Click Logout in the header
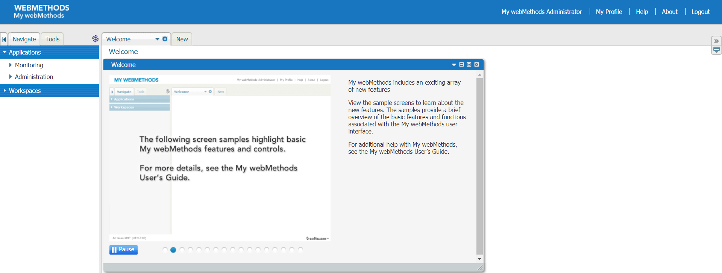722x273 pixels. tap(701, 12)
